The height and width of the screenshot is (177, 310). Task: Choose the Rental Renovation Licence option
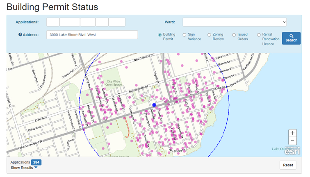[259, 35]
